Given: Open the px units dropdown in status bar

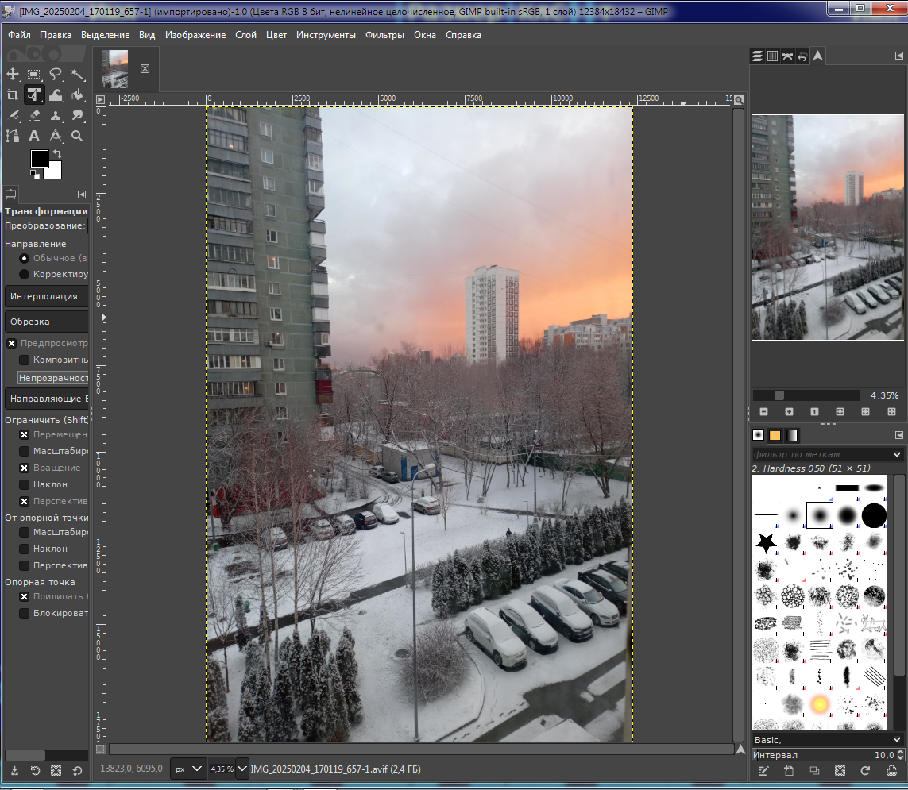Looking at the screenshot, I should tap(188, 769).
